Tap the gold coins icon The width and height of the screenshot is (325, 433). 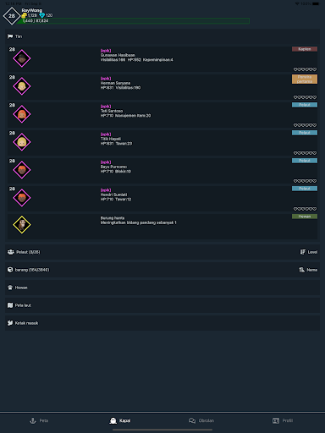(25, 15)
